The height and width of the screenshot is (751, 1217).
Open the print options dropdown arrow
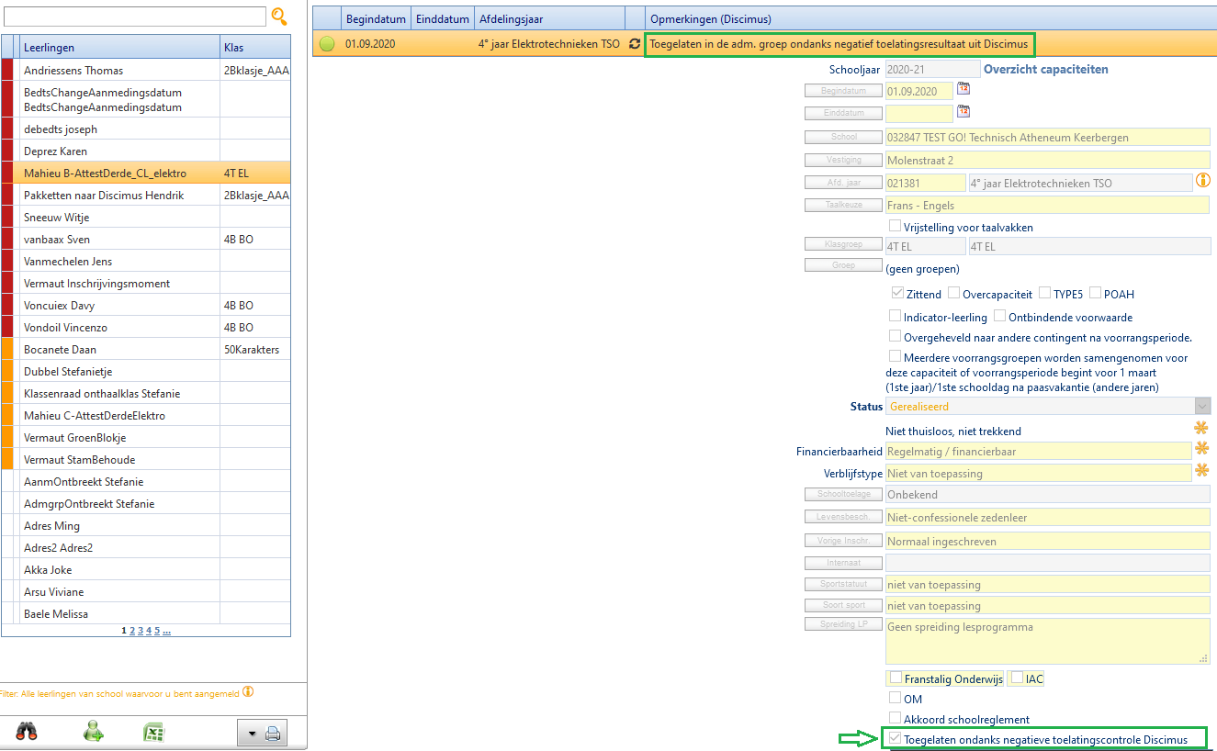[x=251, y=733]
